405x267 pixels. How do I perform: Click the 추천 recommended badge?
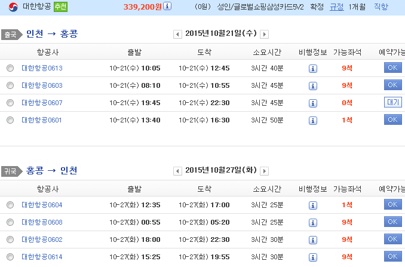click(x=61, y=7)
